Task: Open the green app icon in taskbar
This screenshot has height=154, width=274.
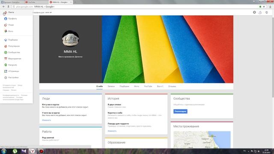Action: [15, 151]
